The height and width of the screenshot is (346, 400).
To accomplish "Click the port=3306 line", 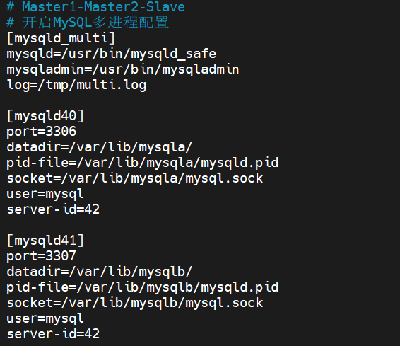I will pos(42,132).
